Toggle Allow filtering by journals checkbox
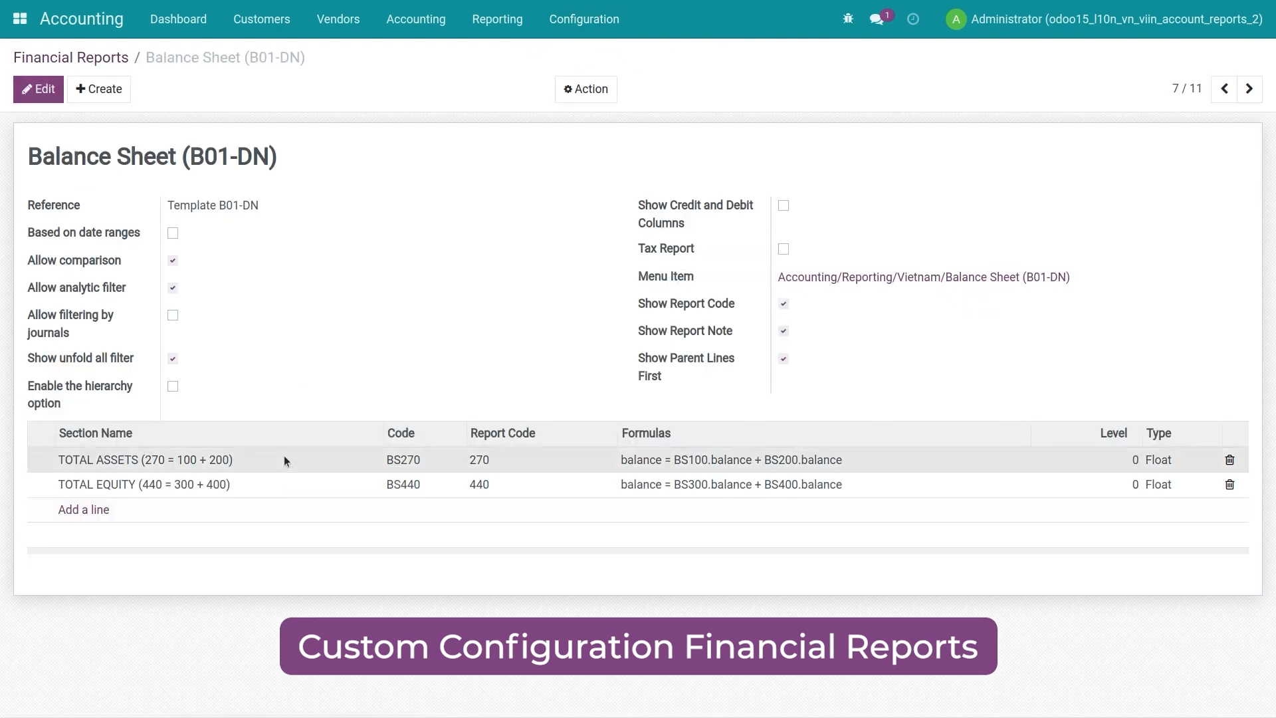1276x718 pixels. click(173, 315)
